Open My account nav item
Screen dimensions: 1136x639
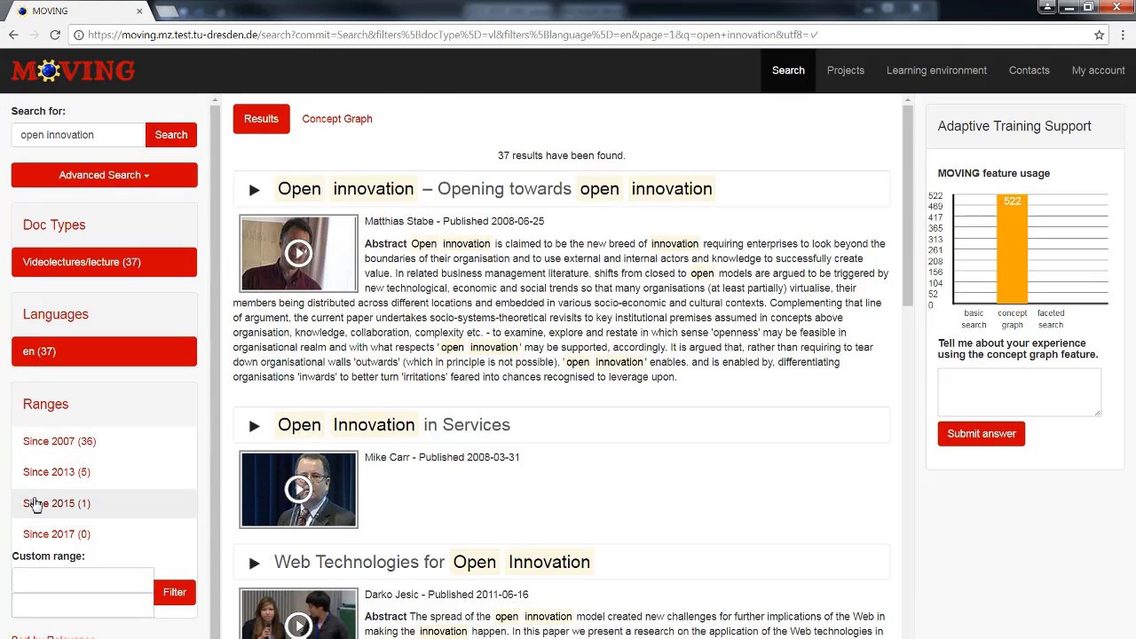[x=1099, y=70]
